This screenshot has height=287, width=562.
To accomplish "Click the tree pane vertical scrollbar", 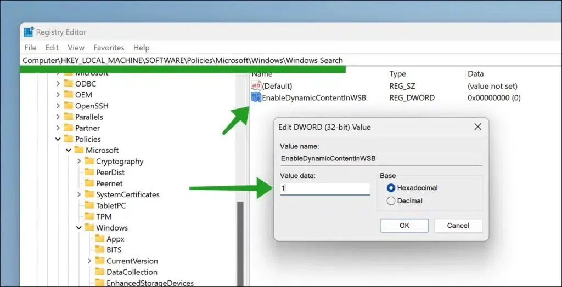I will (x=240, y=244).
